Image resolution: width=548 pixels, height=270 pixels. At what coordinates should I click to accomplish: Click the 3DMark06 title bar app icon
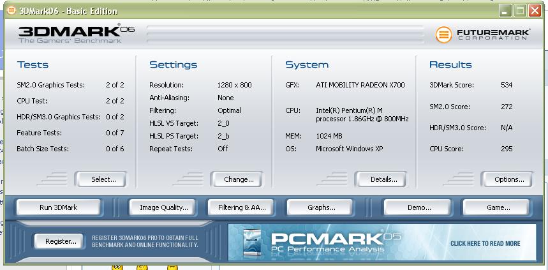11,10
